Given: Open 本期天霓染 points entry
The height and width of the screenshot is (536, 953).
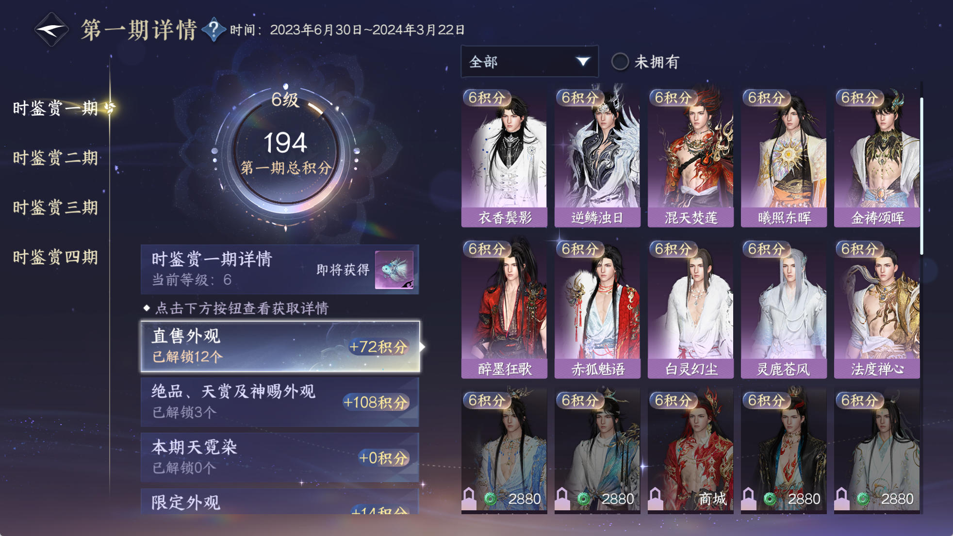Looking at the screenshot, I should [280, 457].
